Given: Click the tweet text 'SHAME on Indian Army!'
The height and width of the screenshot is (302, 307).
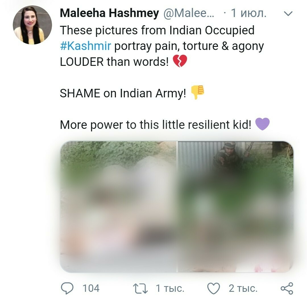Looking at the screenshot, I should click(x=123, y=93).
